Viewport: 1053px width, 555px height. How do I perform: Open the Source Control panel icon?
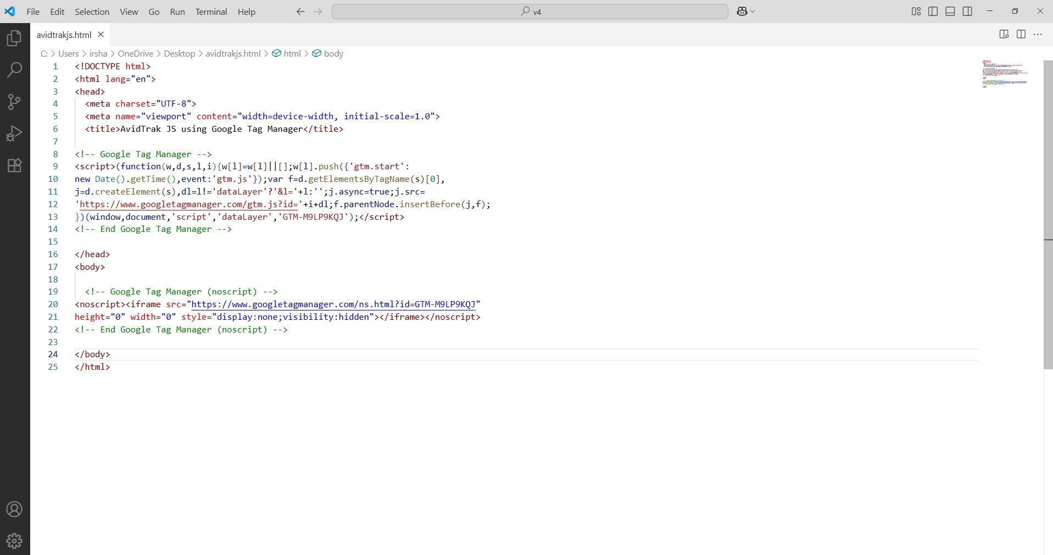pyautogui.click(x=14, y=102)
